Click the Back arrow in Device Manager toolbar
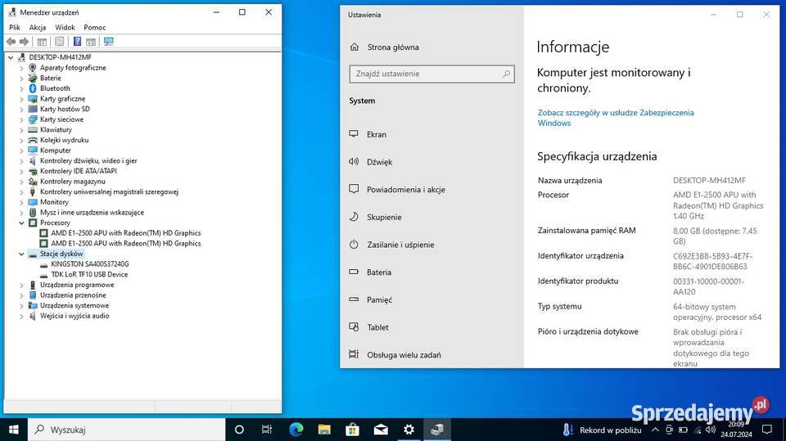The image size is (786, 441). pos(11,42)
